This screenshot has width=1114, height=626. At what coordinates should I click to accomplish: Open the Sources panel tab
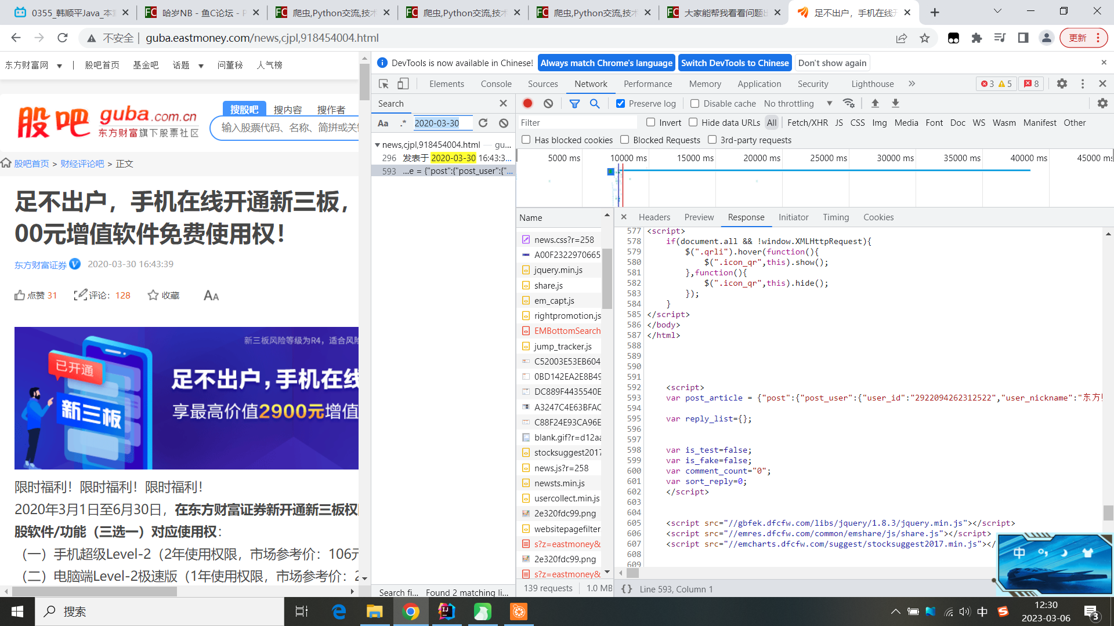(543, 83)
